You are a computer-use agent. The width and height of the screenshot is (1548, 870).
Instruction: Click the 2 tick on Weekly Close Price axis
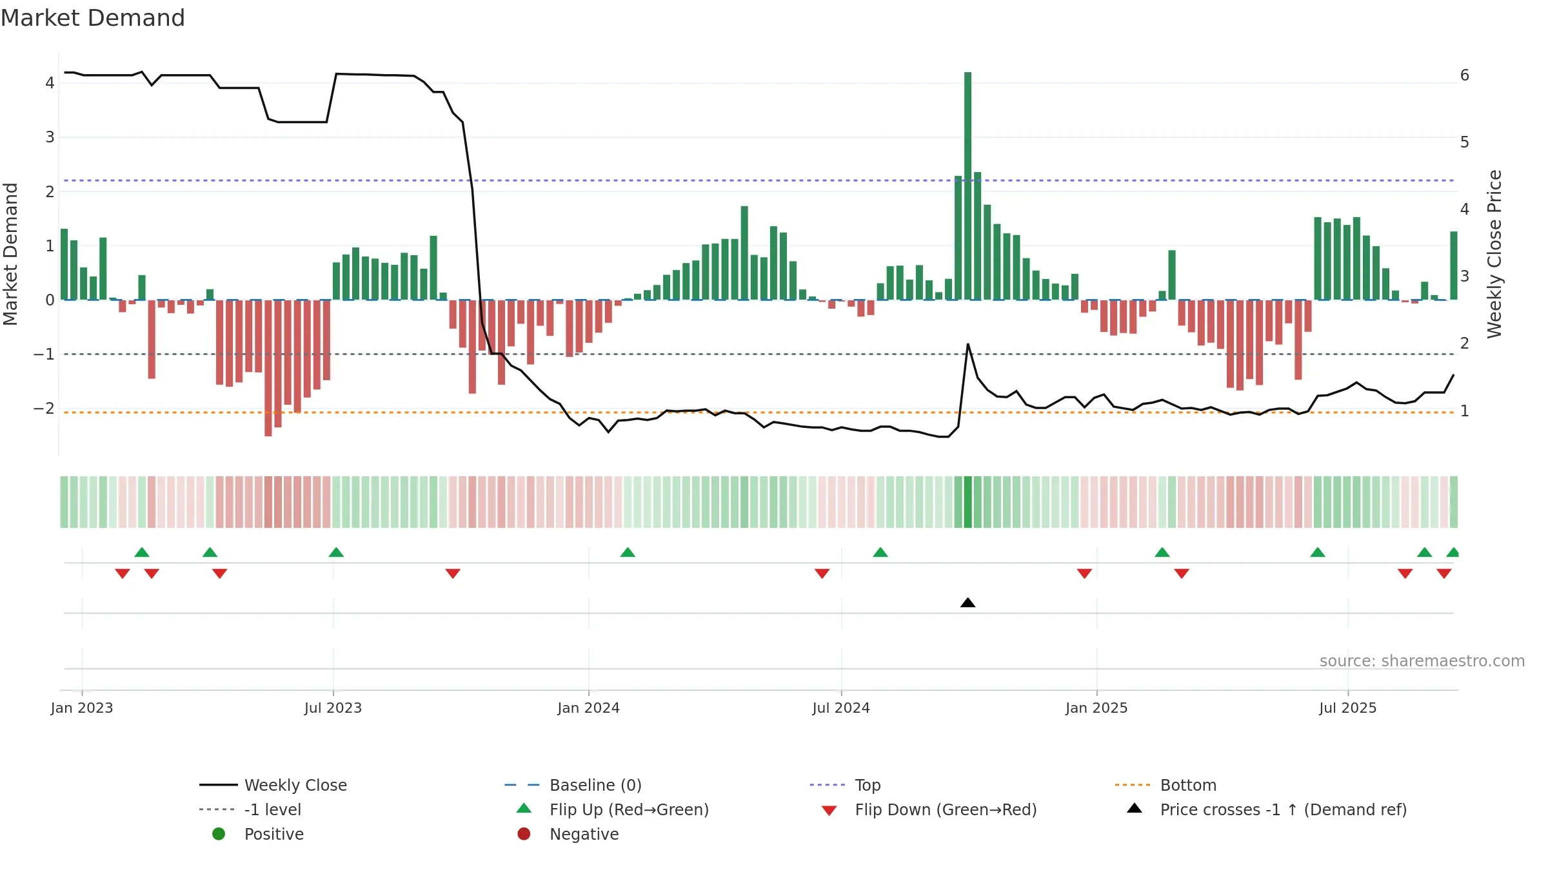point(1465,343)
